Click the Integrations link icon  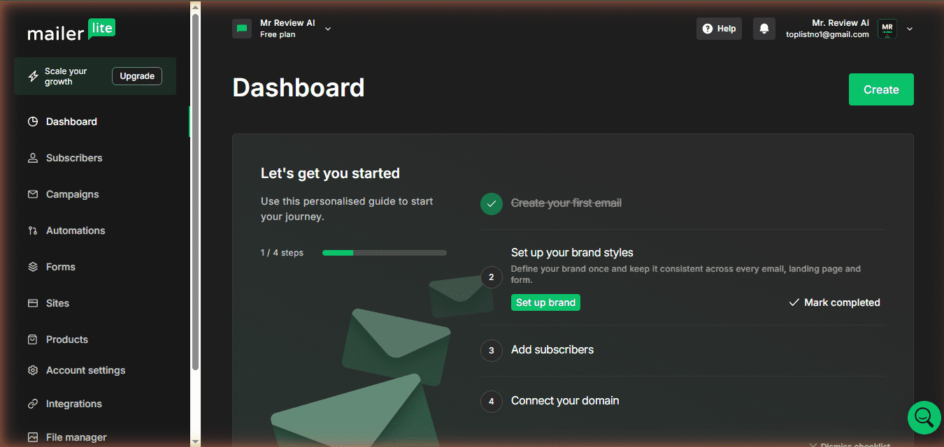(33, 404)
